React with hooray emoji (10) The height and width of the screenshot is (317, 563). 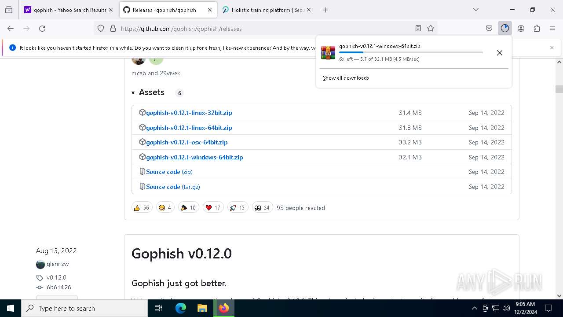[x=188, y=207]
